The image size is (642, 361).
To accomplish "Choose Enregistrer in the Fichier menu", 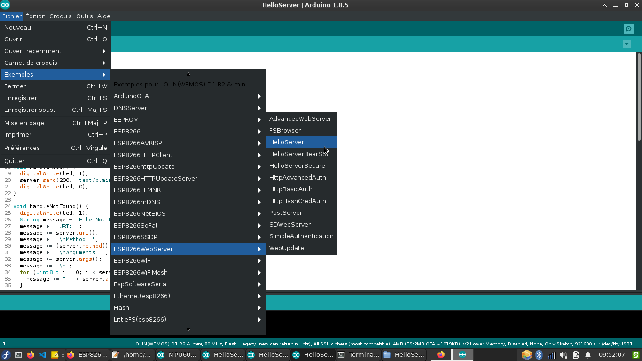I will tap(55, 98).
